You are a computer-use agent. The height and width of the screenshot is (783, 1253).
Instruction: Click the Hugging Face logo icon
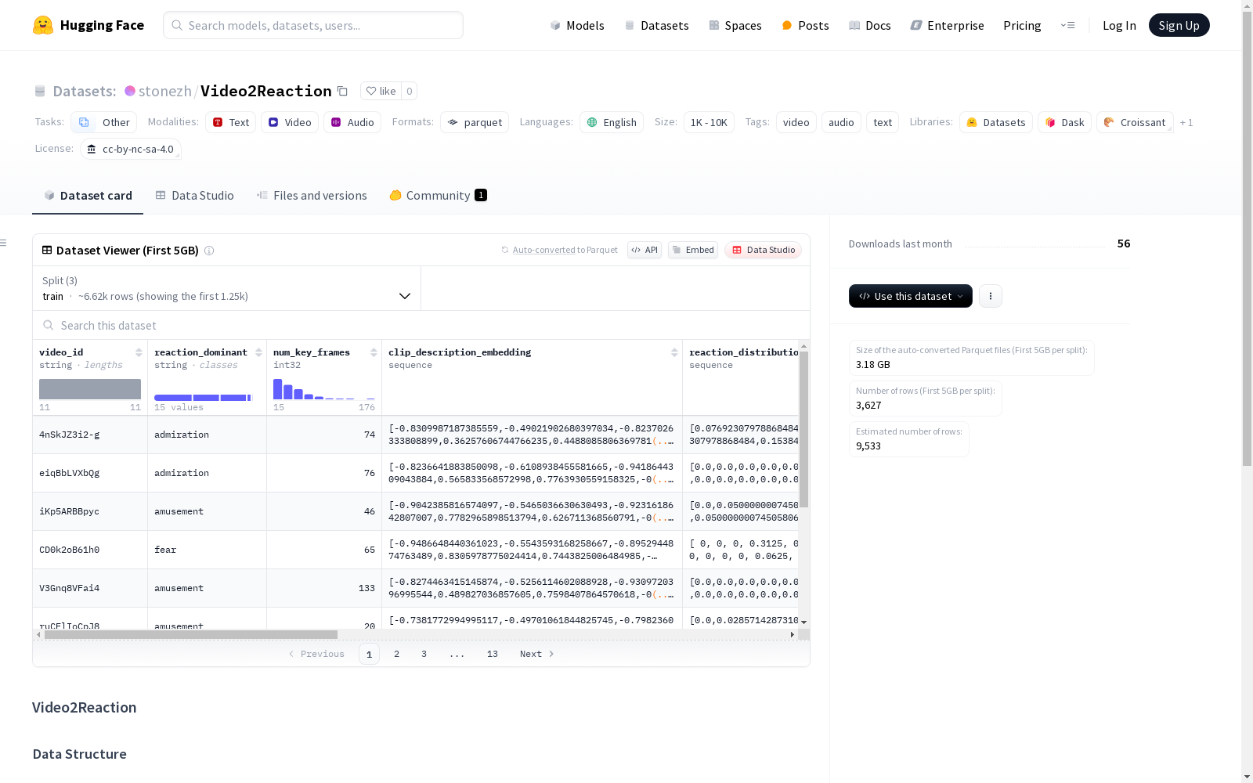click(x=43, y=25)
